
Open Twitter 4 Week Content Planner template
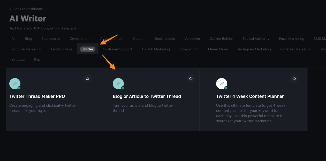[250, 96]
